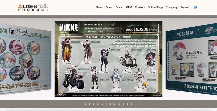Navigate to the OEM section
This screenshot has width=217, height=111.
coord(129,7)
